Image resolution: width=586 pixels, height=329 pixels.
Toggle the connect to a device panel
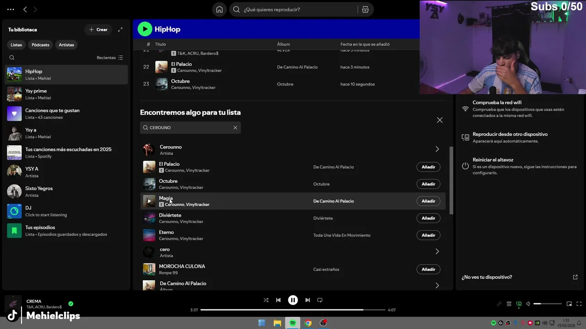(519, 304)
